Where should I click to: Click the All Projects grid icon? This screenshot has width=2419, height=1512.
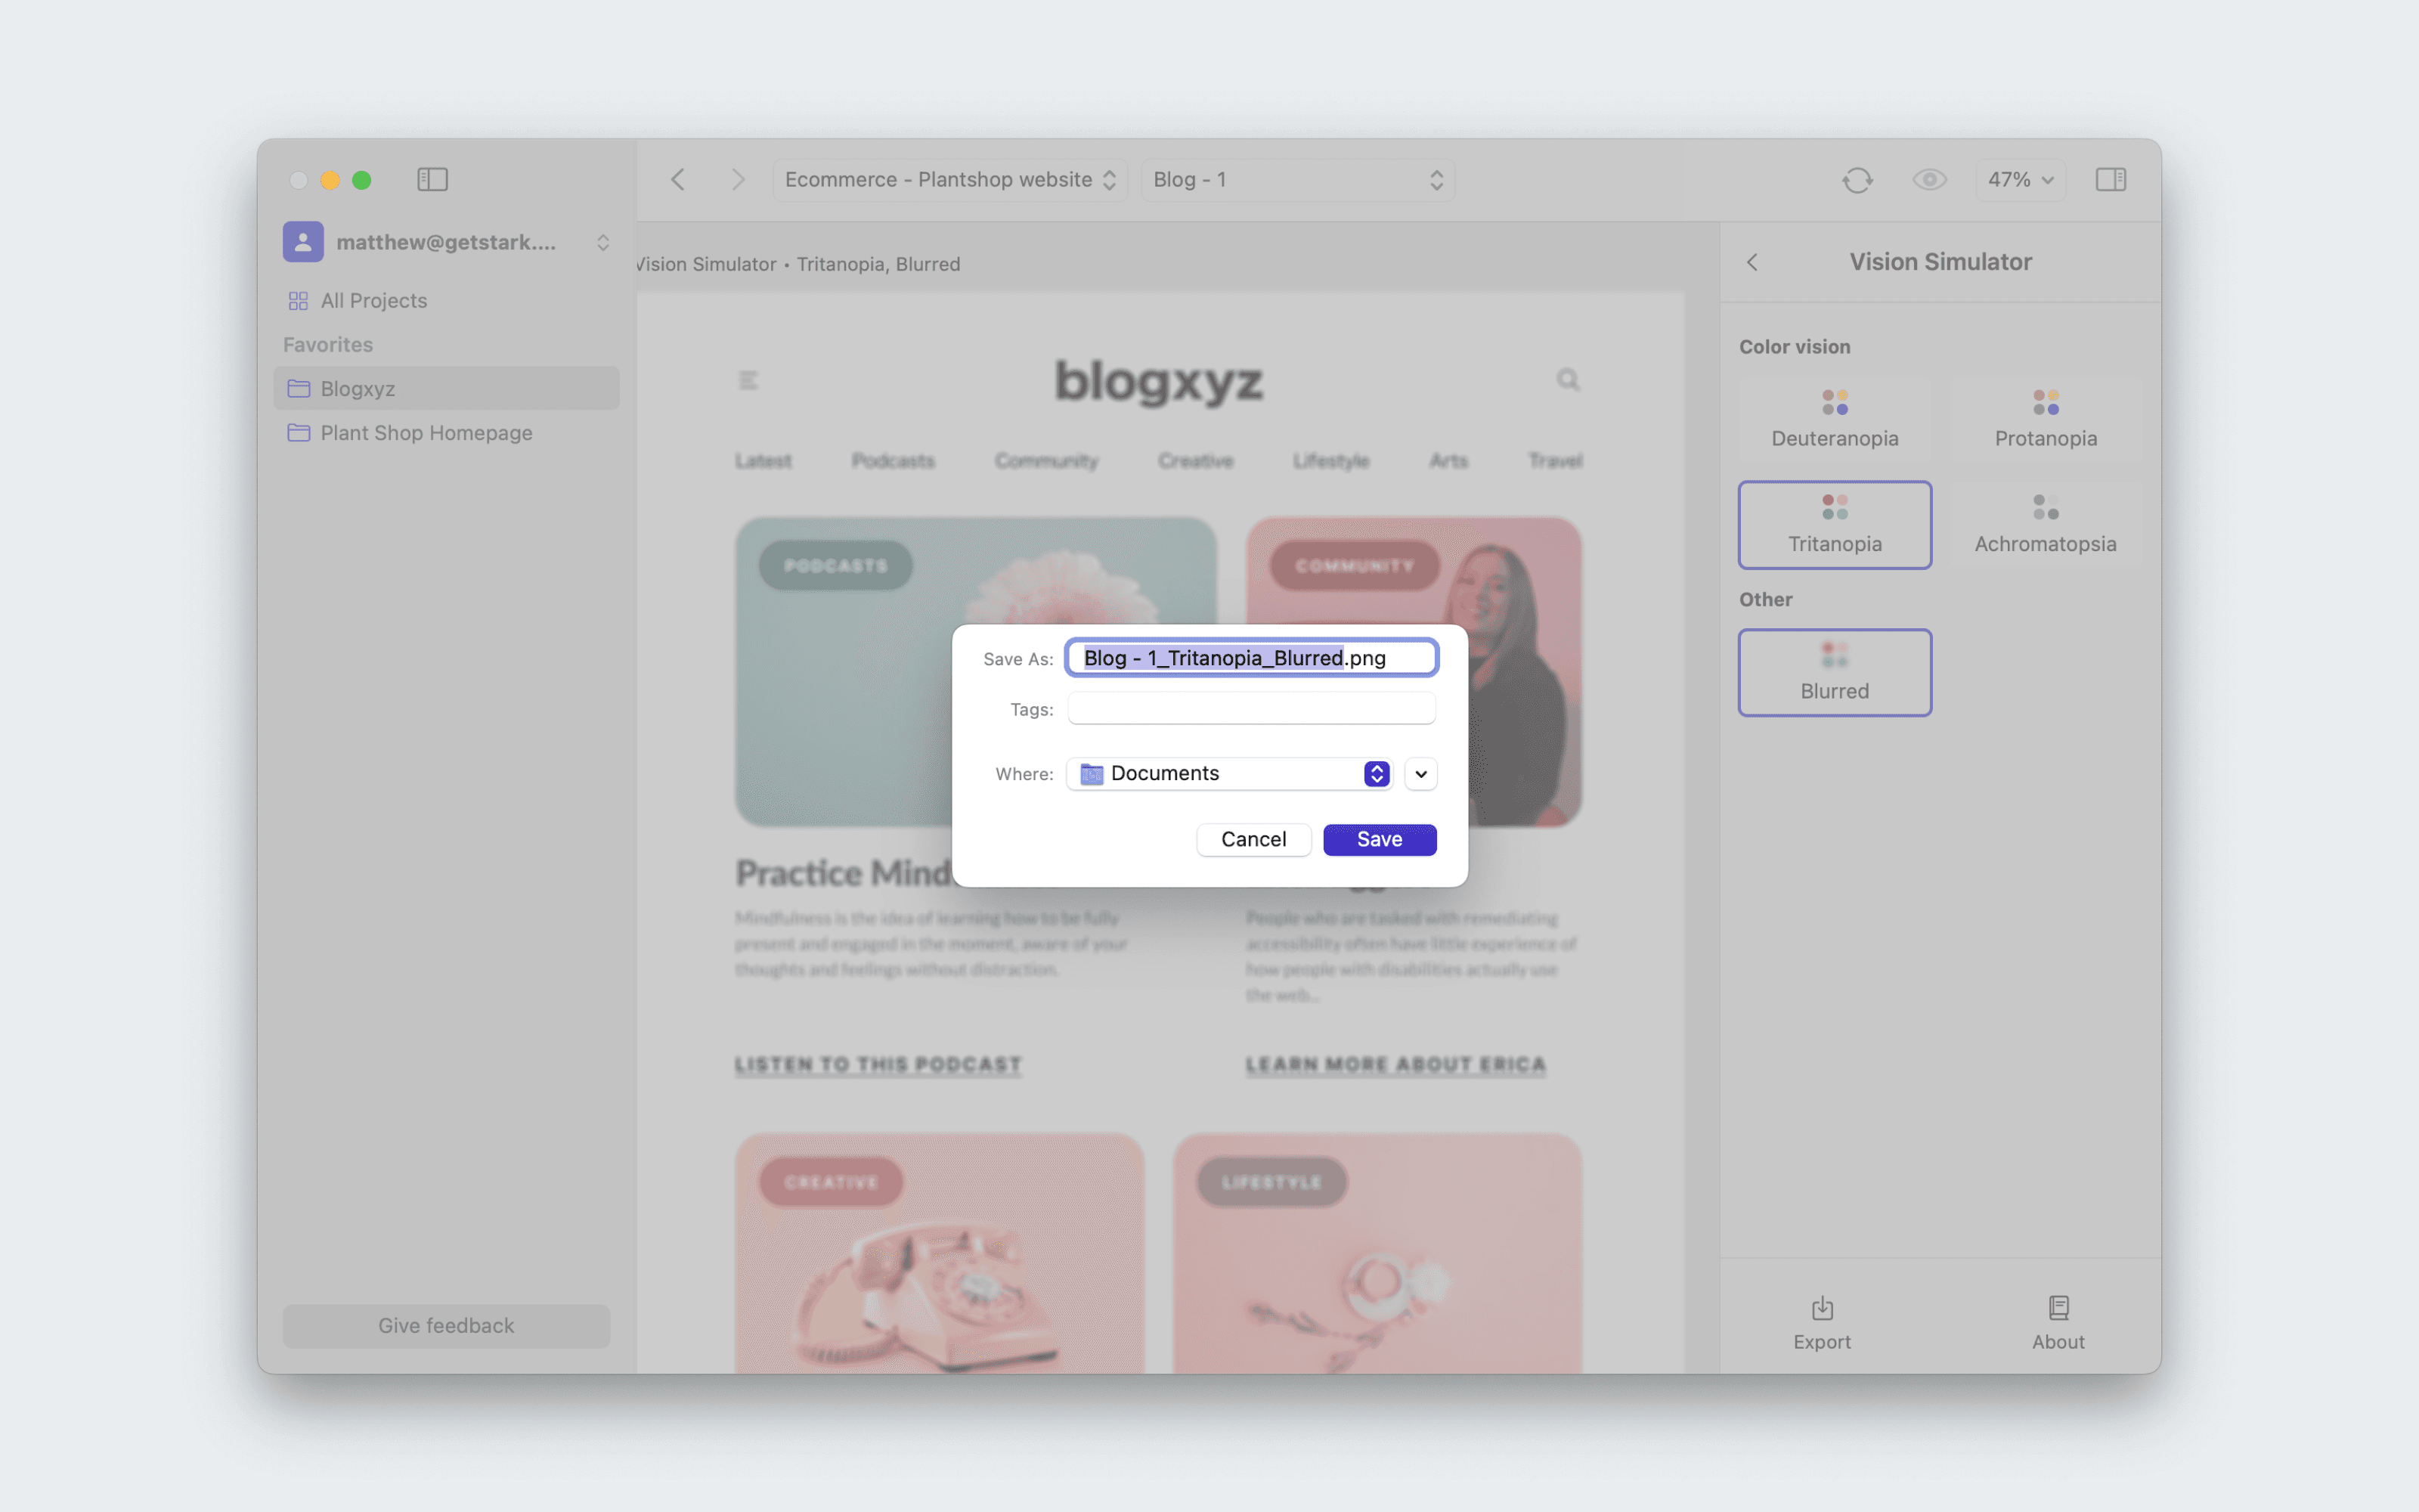pos(298,301)
